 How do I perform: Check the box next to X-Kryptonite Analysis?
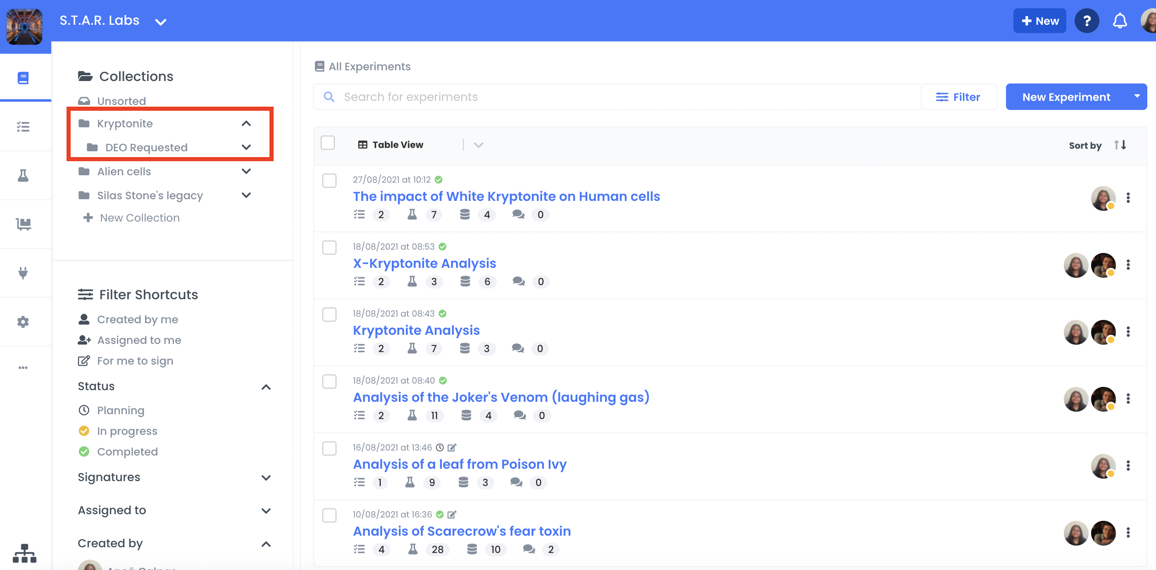click(x=329, y=247)
